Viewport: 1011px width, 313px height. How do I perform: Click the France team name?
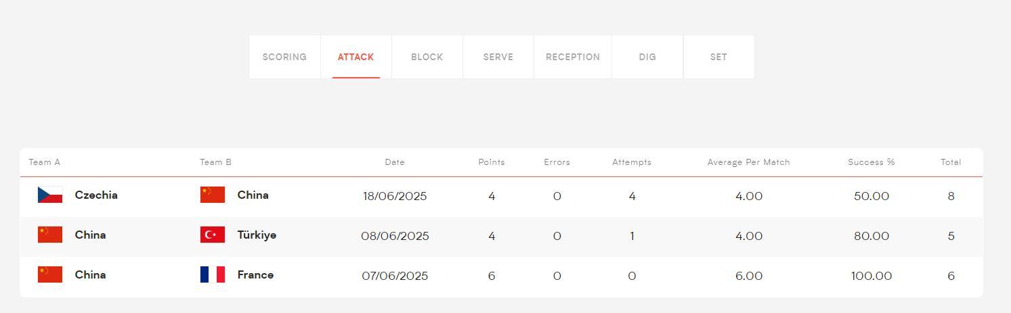[x=255, y=275]
